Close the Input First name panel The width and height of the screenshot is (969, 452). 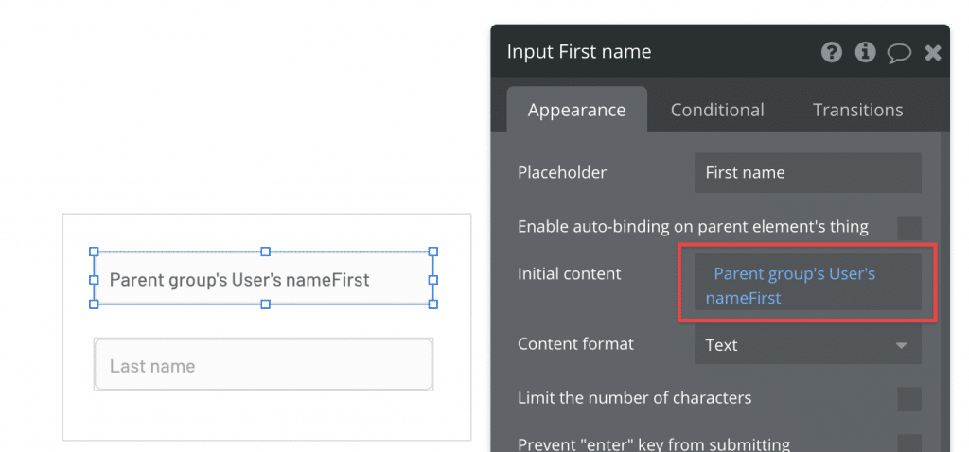coord(933,53)
